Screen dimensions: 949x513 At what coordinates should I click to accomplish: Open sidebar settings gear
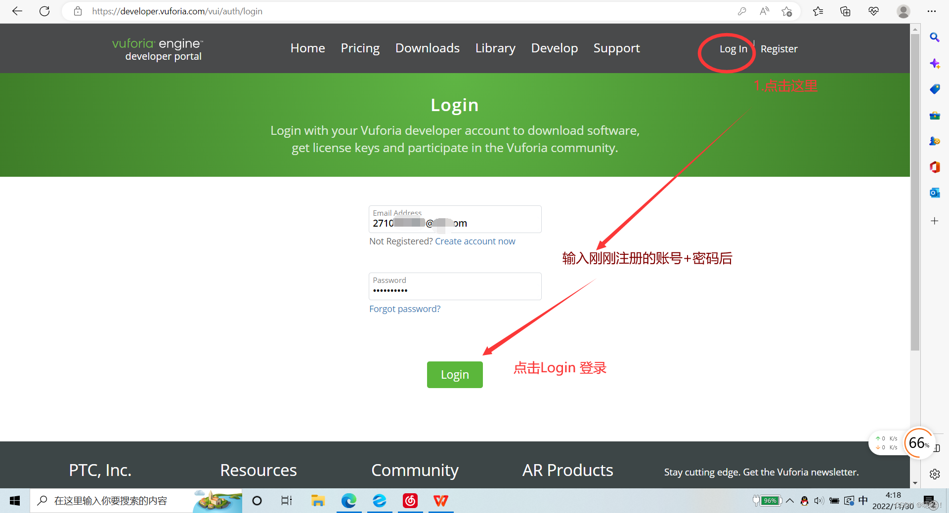pyautogui.click(x=935, y=474)
